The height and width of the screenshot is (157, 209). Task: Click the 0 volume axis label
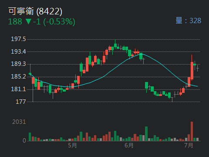tap(24, 140)
